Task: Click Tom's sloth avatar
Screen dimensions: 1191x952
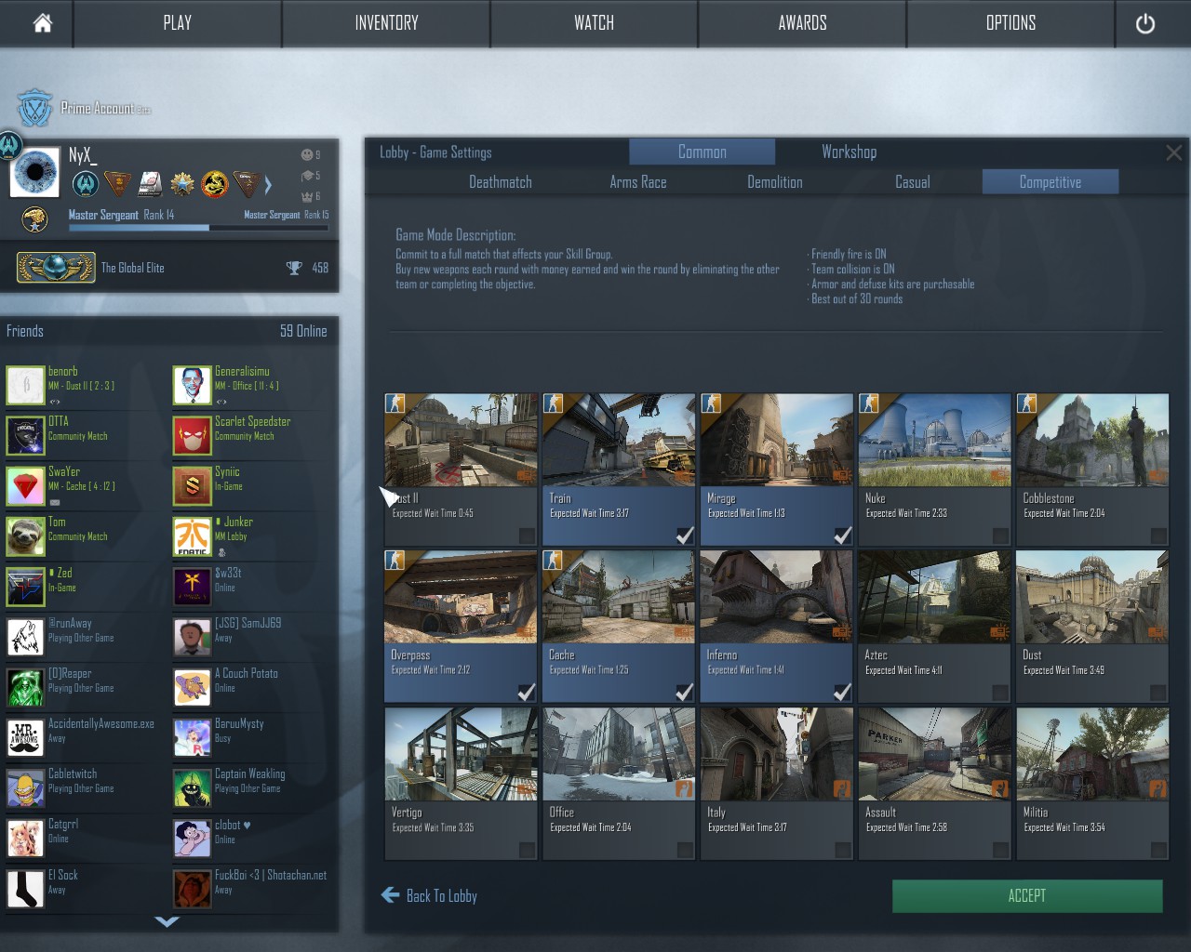Action: (25, 535)
